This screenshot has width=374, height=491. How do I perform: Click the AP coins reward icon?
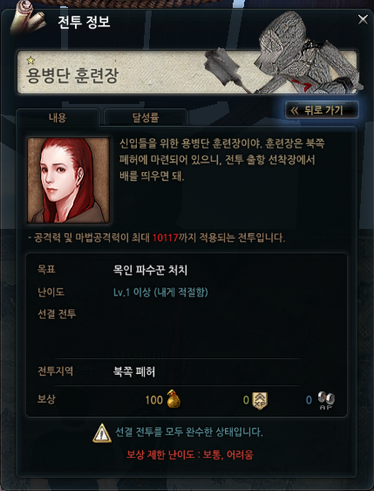[x=326, y=400]
